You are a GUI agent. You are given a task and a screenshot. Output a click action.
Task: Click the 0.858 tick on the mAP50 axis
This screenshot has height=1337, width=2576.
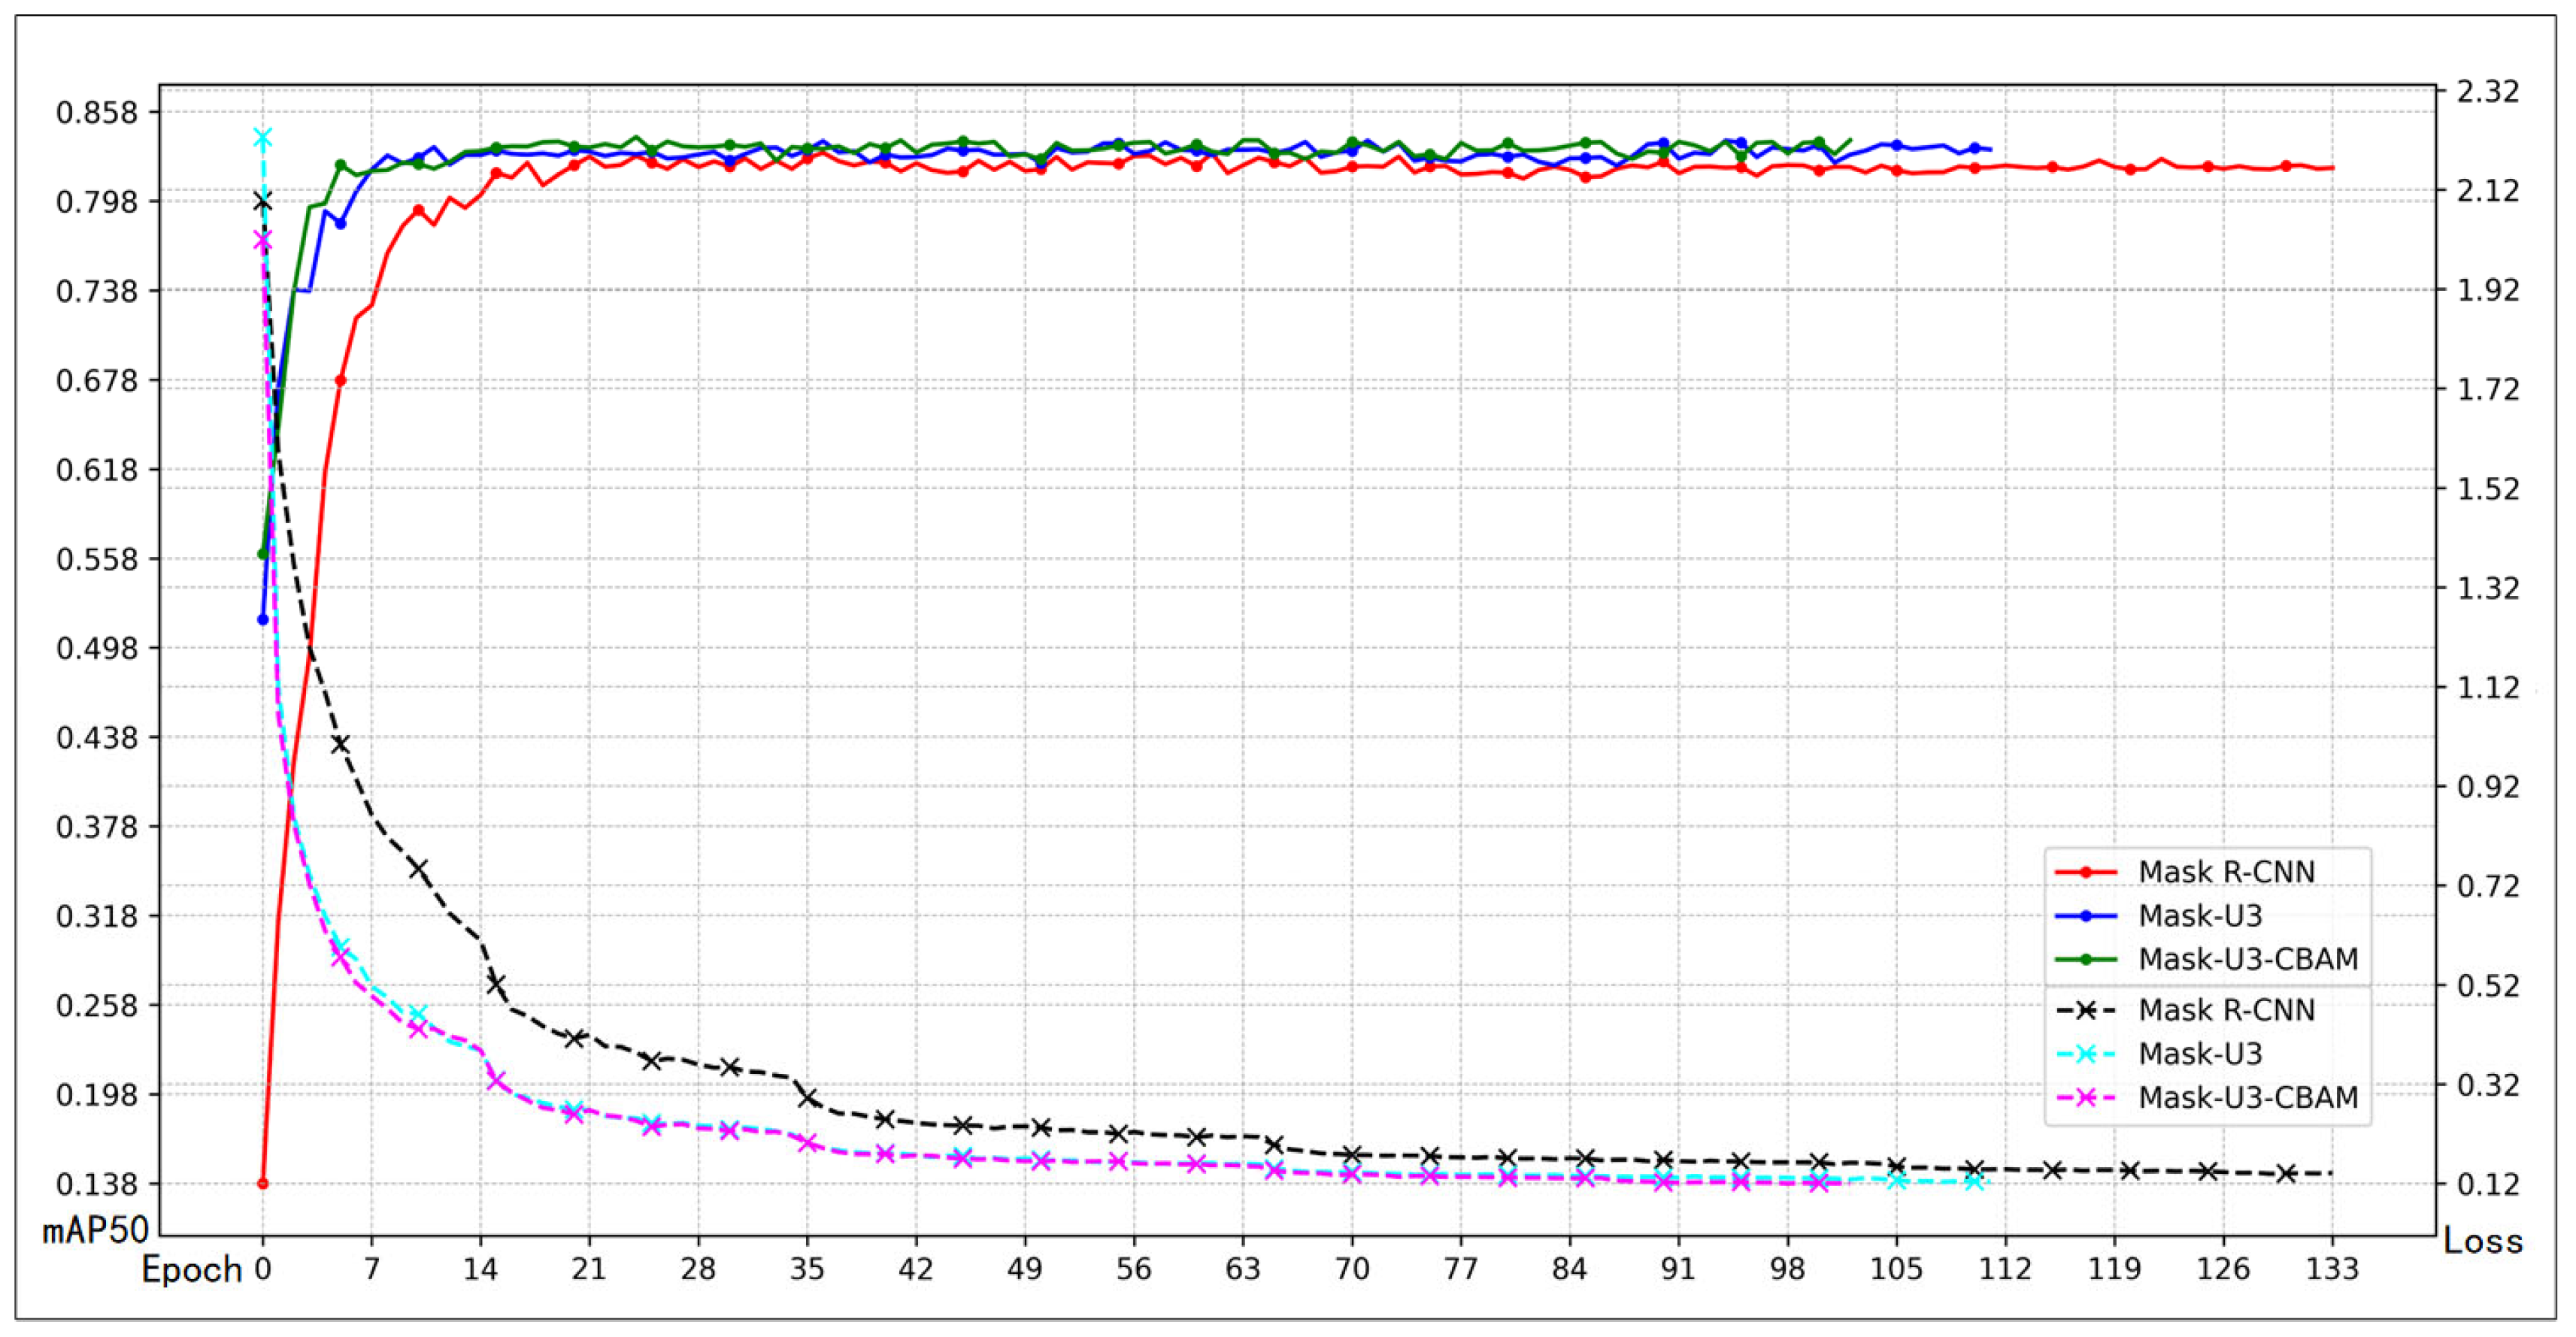[x=97, y=113]
